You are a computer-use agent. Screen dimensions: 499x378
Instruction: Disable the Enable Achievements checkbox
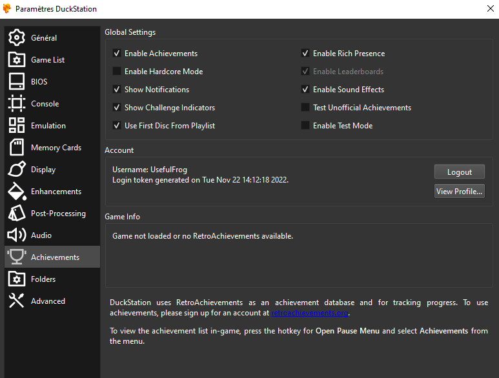[117, 53]
